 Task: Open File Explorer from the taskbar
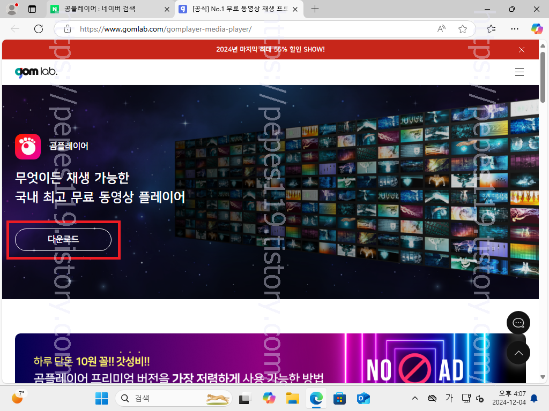click(292, 398)
